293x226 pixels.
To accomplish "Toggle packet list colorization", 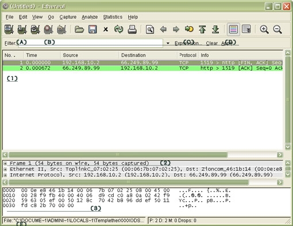I will pos(233,29).
